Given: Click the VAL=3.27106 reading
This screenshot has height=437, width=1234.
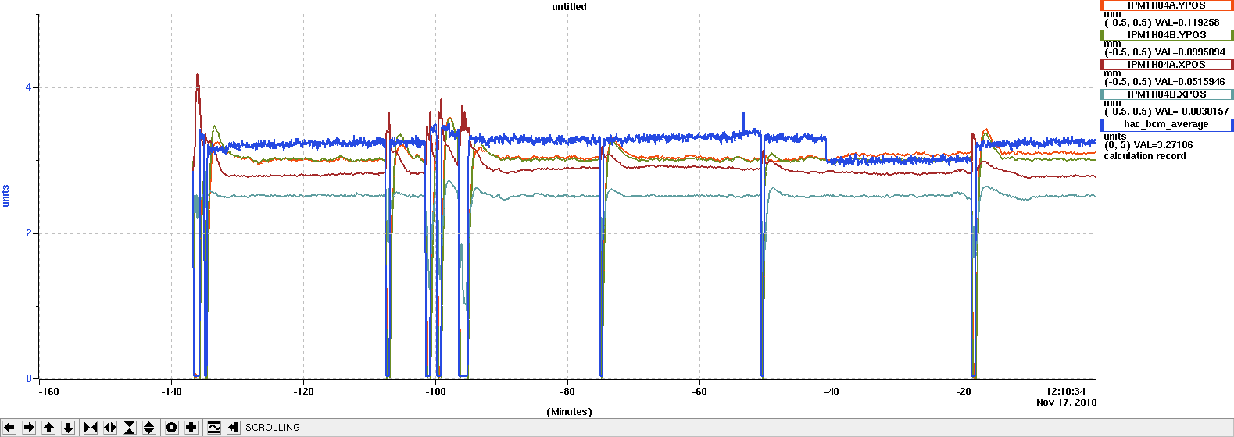Looking at the screenshot, I should (x=1163, y=145).
